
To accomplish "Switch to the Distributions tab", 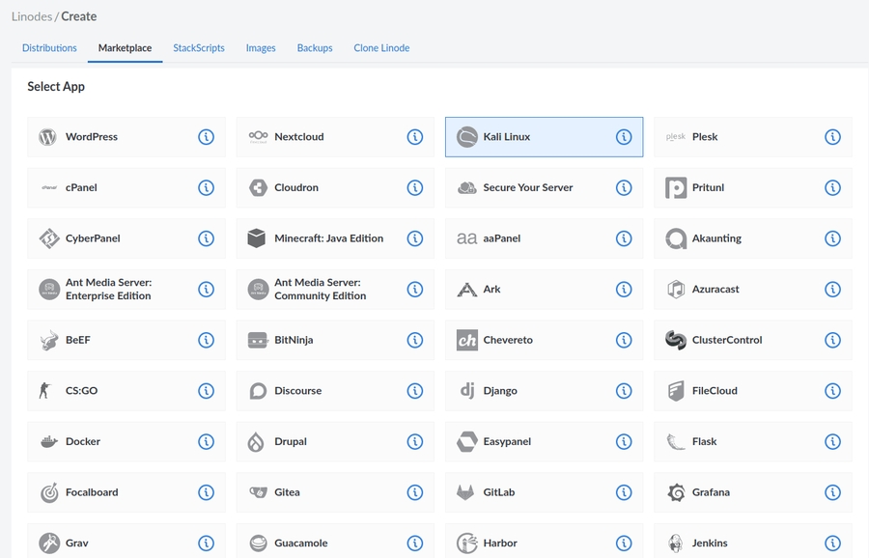I will (x=49, y=47).
